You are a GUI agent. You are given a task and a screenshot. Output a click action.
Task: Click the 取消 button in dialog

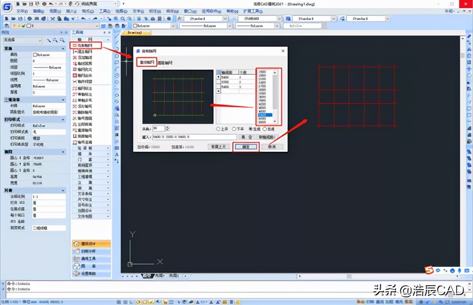(272, 147)
